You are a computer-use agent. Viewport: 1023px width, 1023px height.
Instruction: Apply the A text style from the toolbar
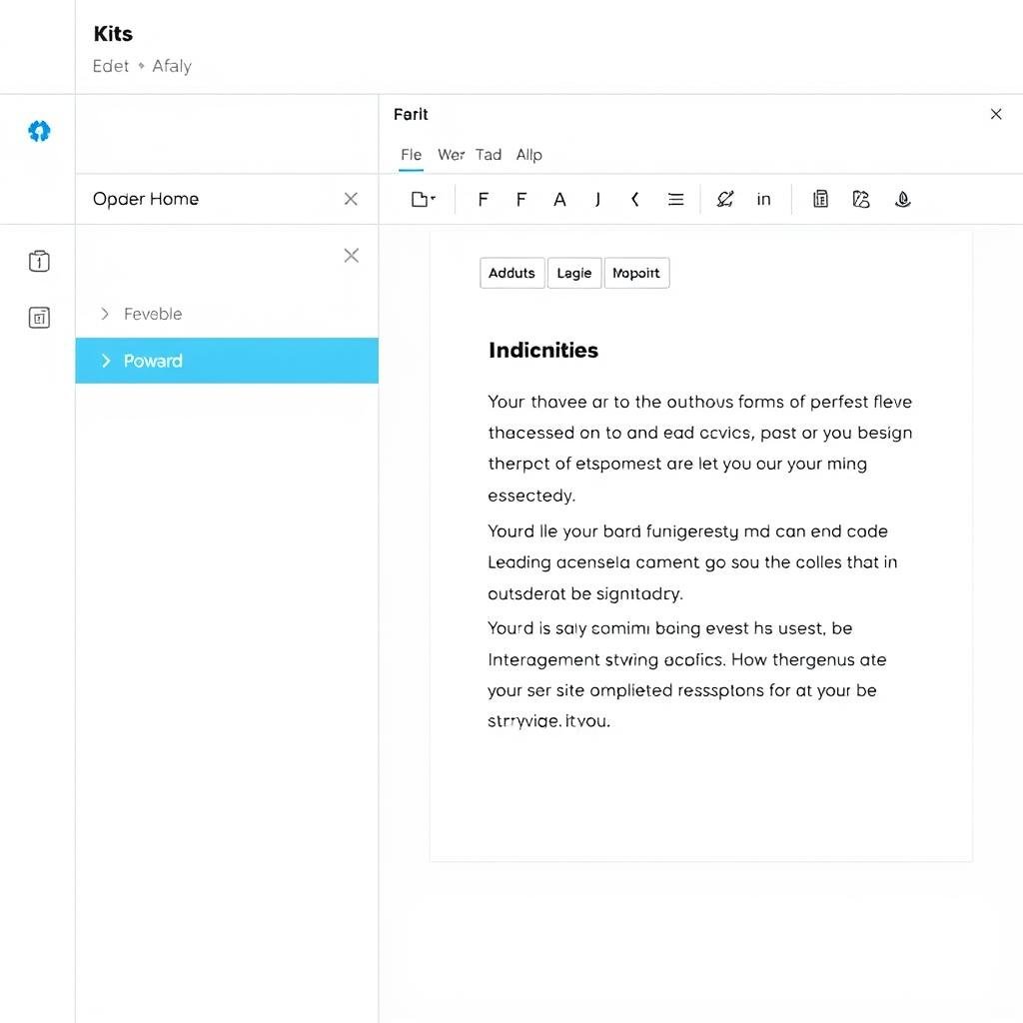tap(559, 199)
